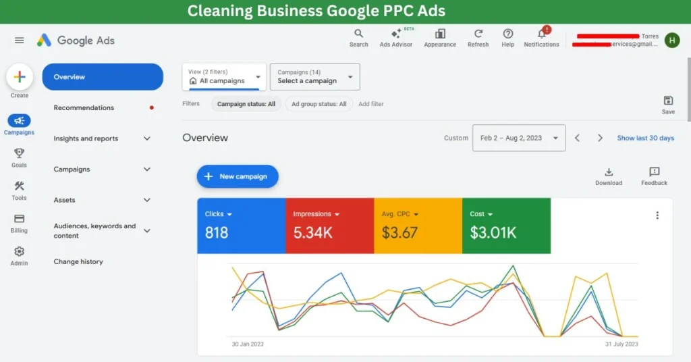Viewport: 691px width, 362px height.
Task: Go to next date range
Action: click(600, 138)
